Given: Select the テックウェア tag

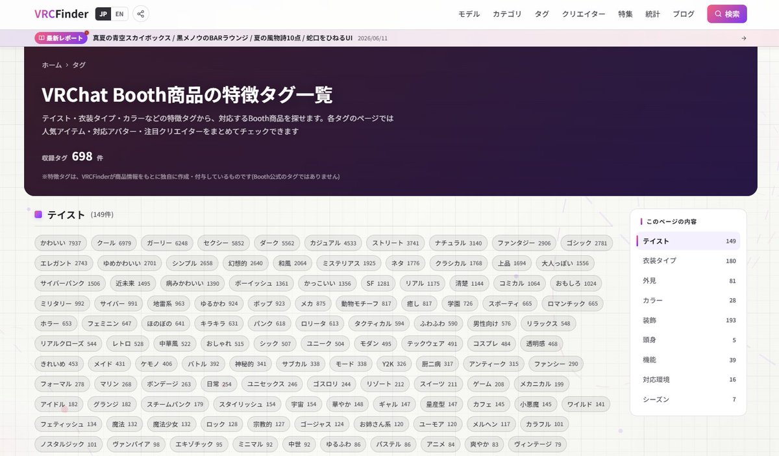Looking at the screenshot, I should click(432, 344).
